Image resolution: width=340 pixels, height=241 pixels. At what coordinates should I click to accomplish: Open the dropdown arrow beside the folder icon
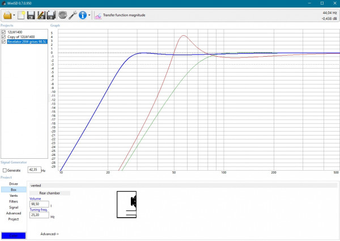[14, 15]
